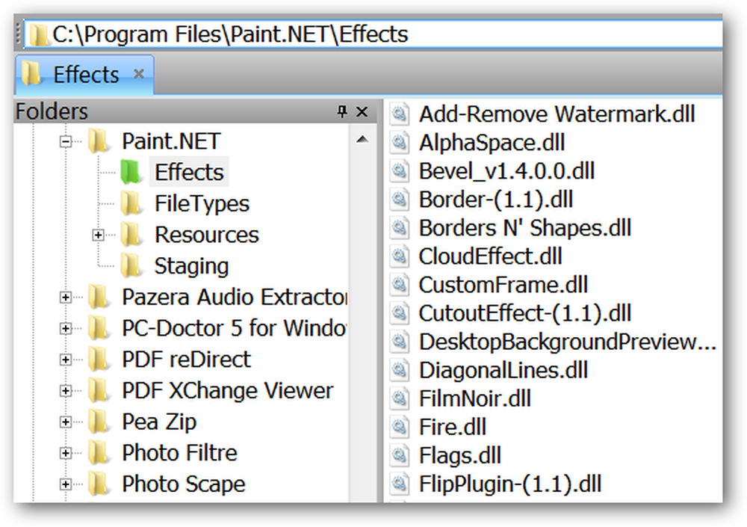Click the DesktopBackgroundPreview file icon
This screenshot has width=747, height=527.
[x=399, y=342]
